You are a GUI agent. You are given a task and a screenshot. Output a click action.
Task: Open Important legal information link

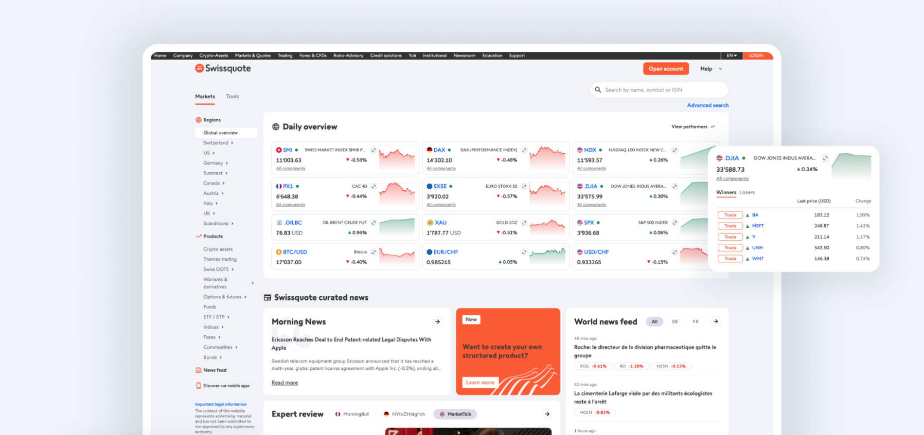point(221,404)
